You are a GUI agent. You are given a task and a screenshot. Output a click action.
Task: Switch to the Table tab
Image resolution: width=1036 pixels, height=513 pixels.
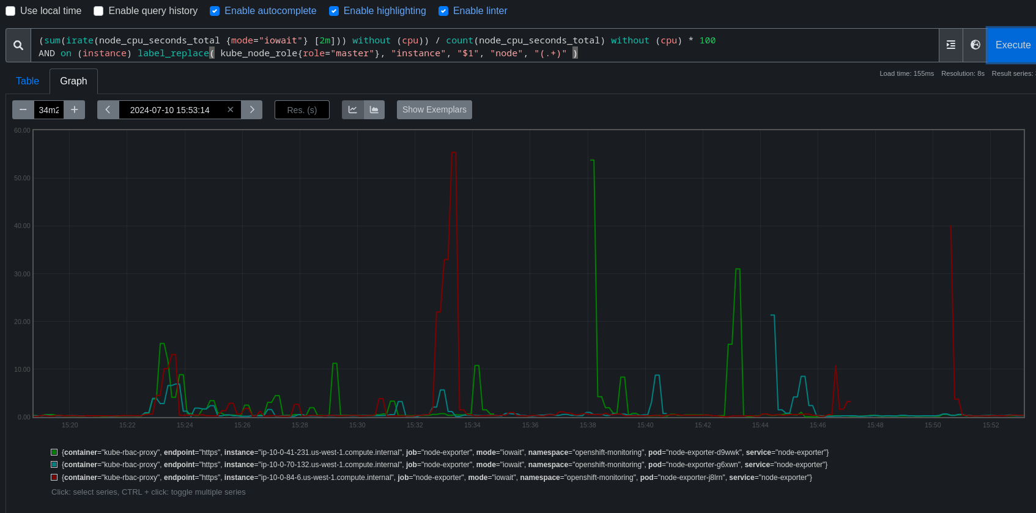pyautogui.click(x=28, y=81)
